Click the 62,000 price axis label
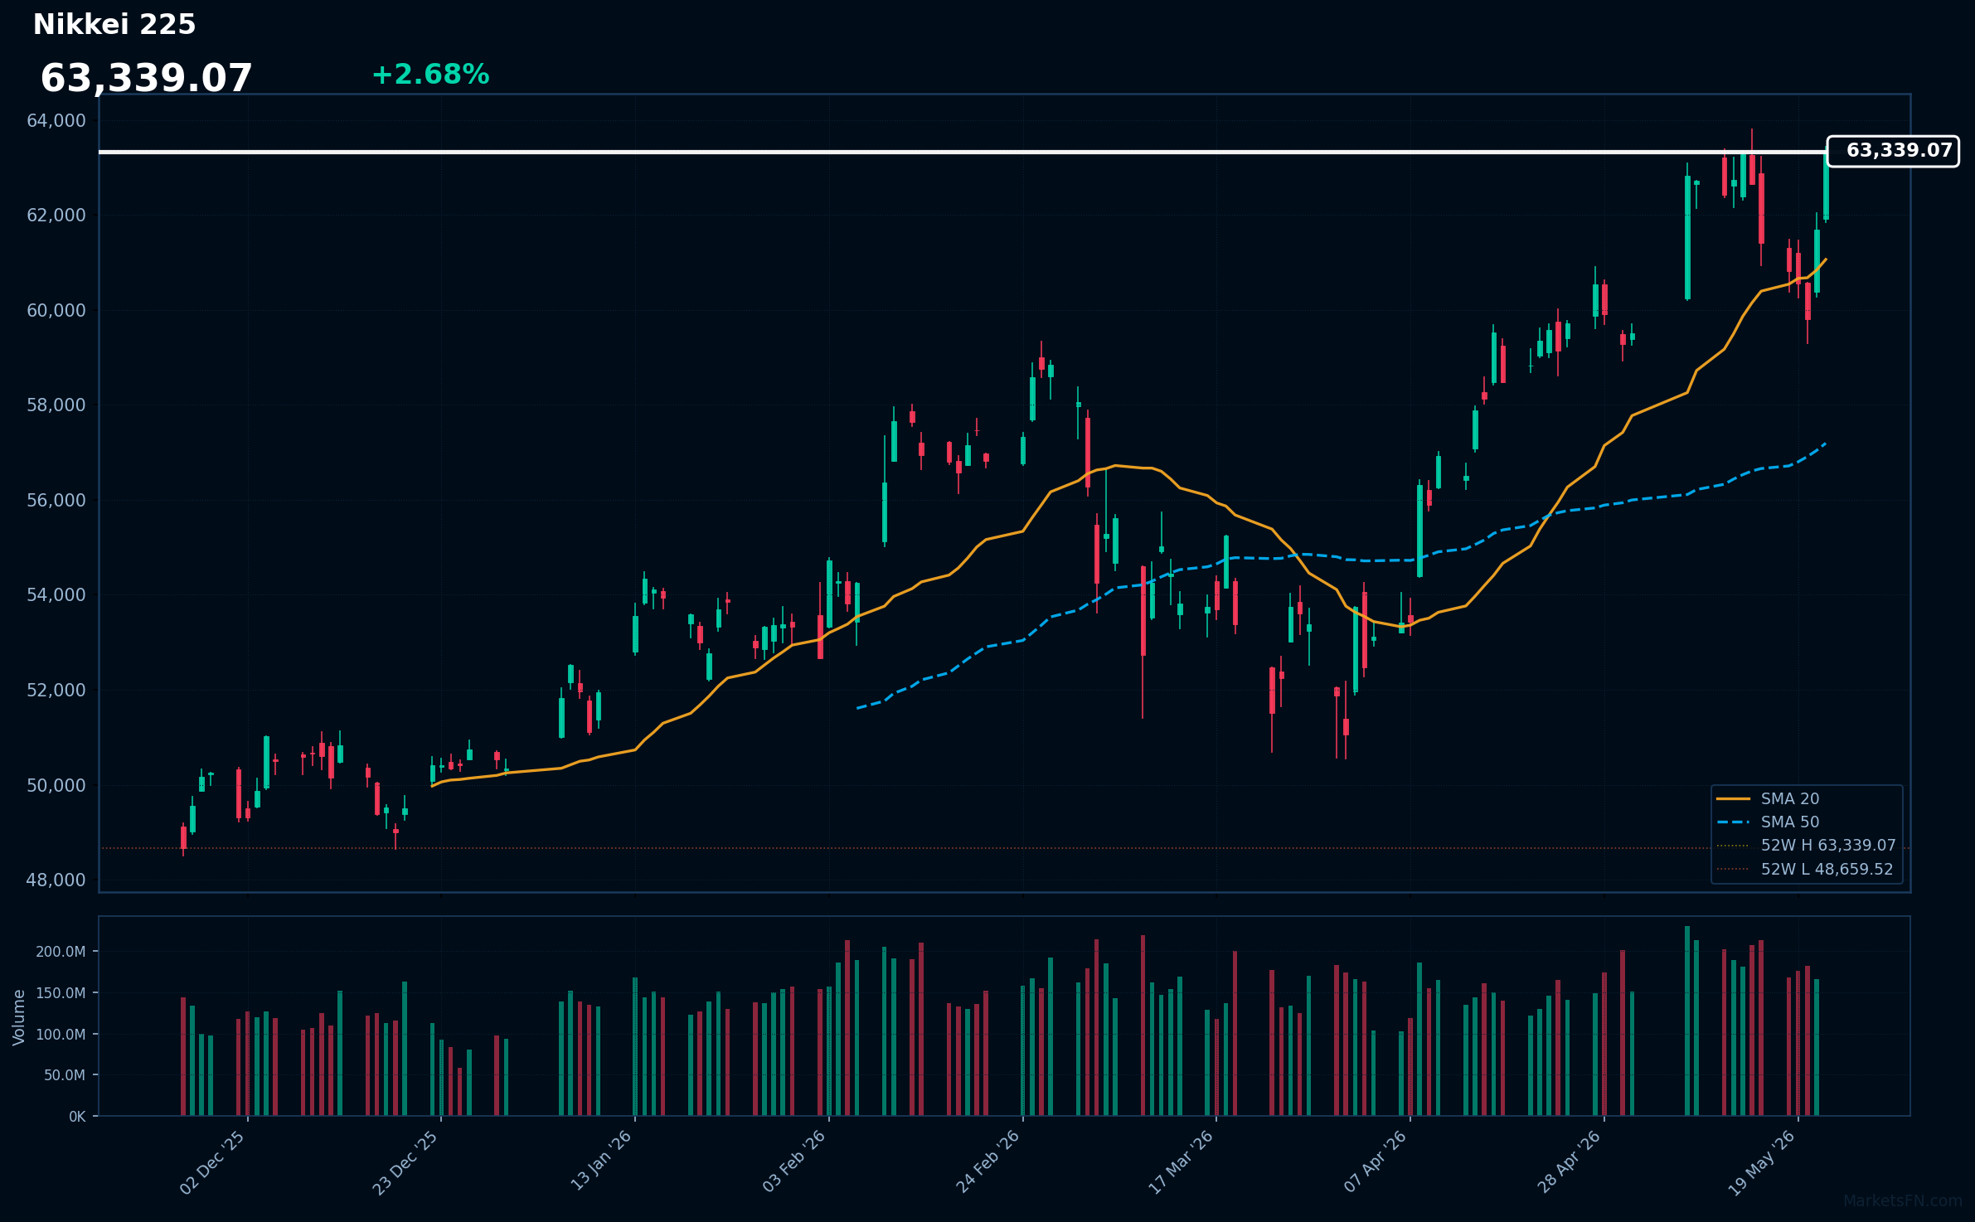Viewport: 1975px width, 1222px height. [x=56, y=216]
